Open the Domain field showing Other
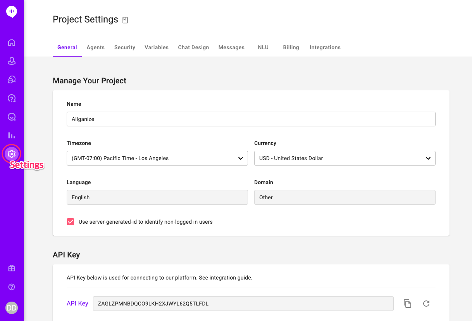This screenshot has height=321, width=472. point(345,197)
